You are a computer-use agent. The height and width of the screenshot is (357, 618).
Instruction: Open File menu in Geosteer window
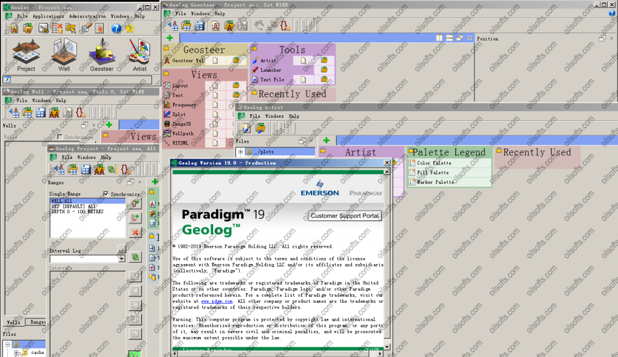180,13
